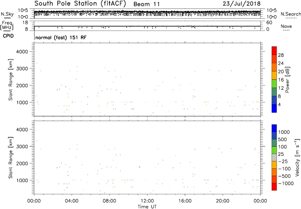The image size is (301, 209).
Task: Click the '60' Nave axis tick
Action: pos(269,23)
